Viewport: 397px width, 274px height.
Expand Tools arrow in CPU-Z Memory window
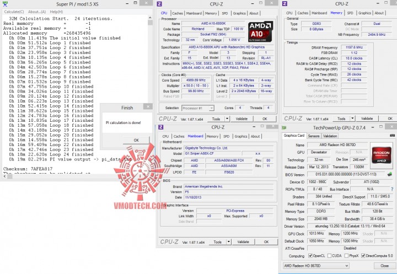click(x=352, y=119)
